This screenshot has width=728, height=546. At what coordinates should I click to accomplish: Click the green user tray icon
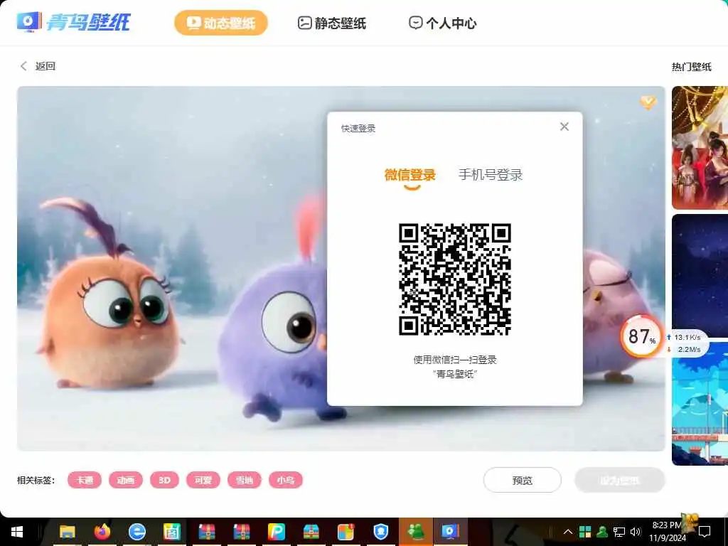pos(602,532)
